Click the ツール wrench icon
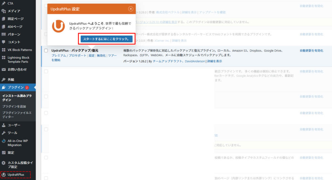 tap(4, 133)
